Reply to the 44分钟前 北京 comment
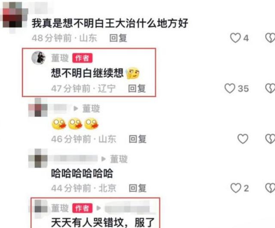 (137, 188)
